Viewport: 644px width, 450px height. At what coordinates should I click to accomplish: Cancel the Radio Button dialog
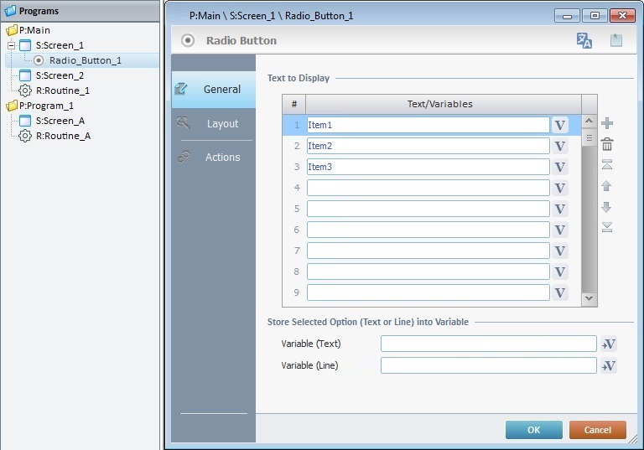click(597, 430)
